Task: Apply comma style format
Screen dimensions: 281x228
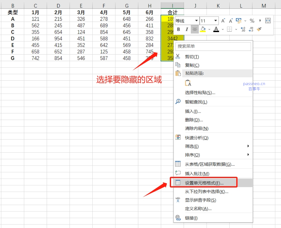Action: point(260,21)
